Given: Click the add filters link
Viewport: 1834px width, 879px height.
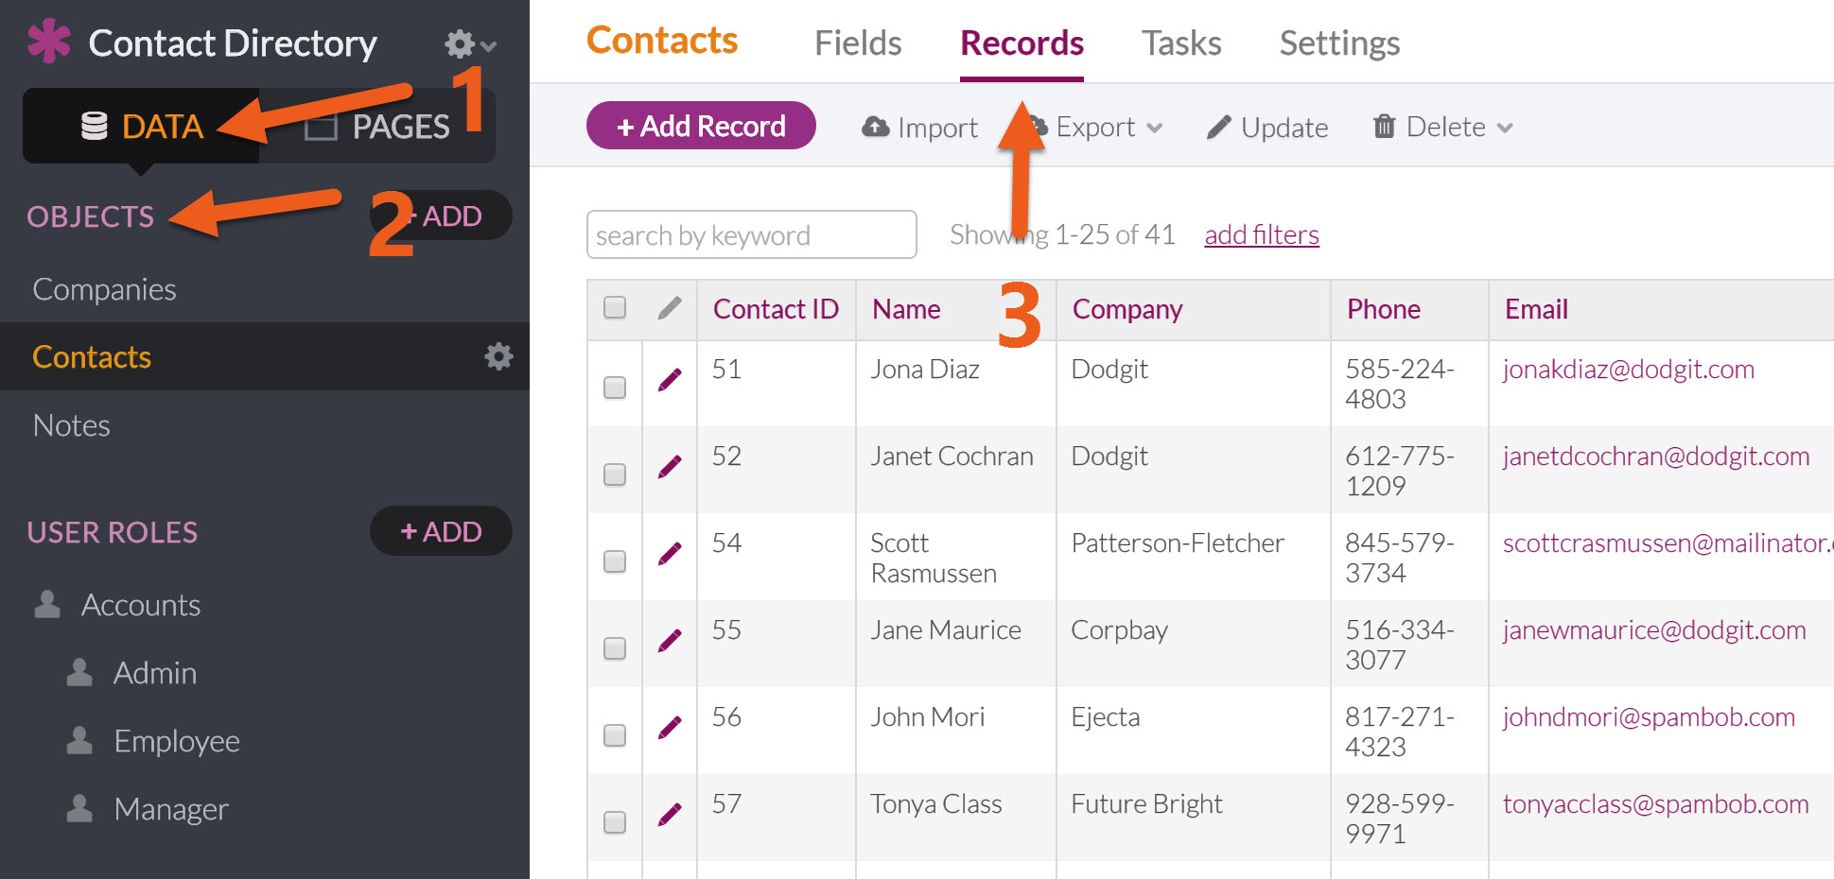Looking at the screenshot, I should (1262, 234).
